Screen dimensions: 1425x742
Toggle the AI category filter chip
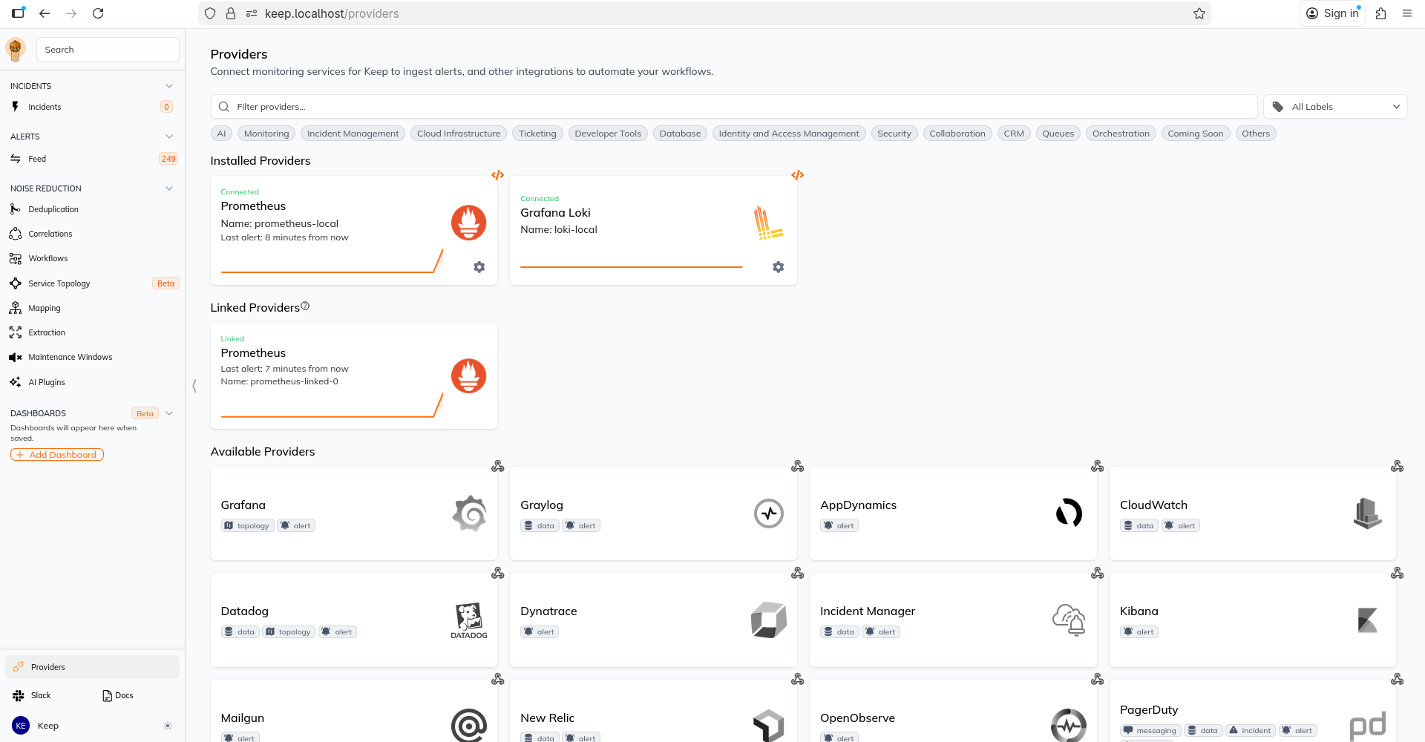tap(221, 134)
